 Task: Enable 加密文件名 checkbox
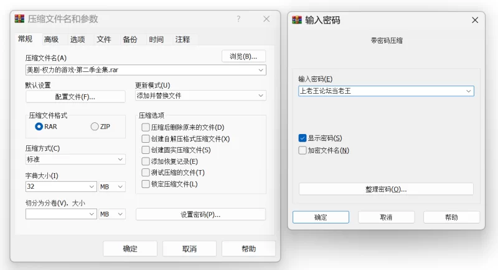coord(303,150)
